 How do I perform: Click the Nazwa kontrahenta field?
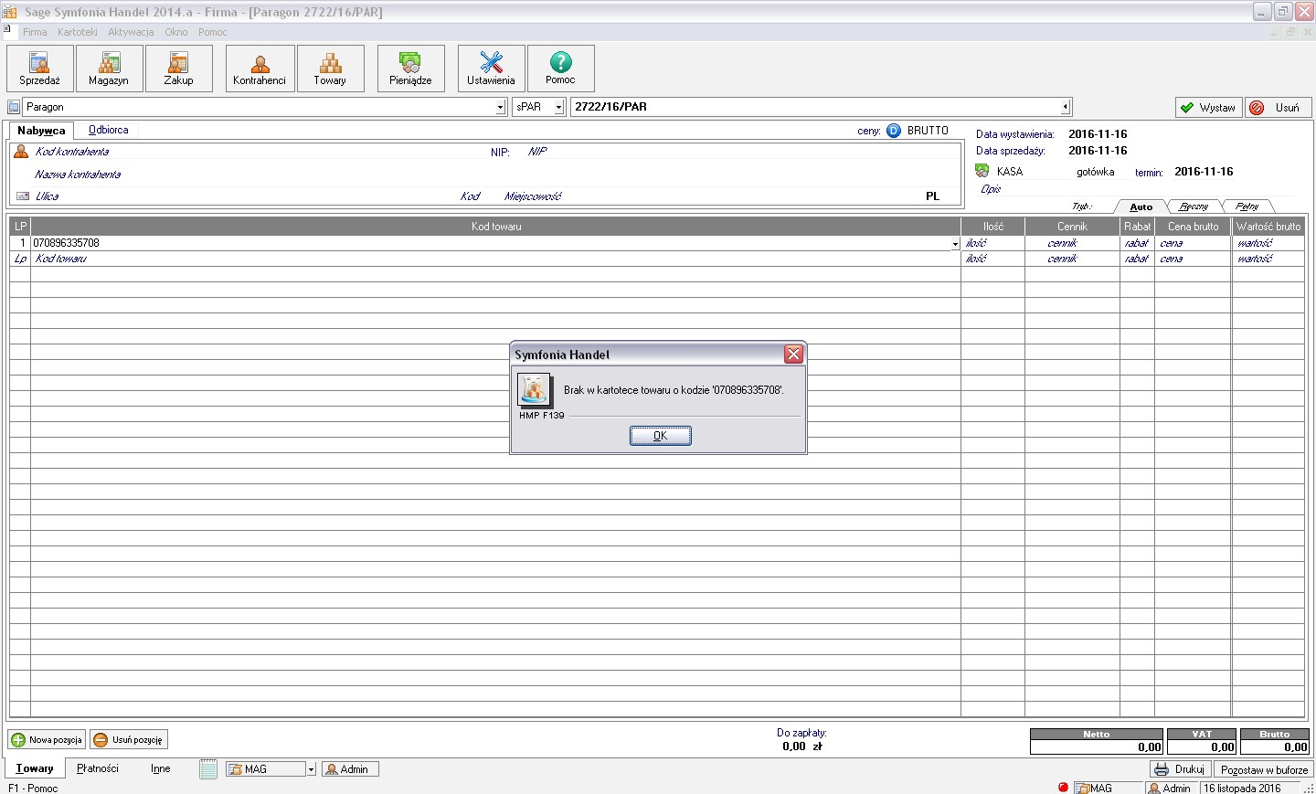(493, 174)
